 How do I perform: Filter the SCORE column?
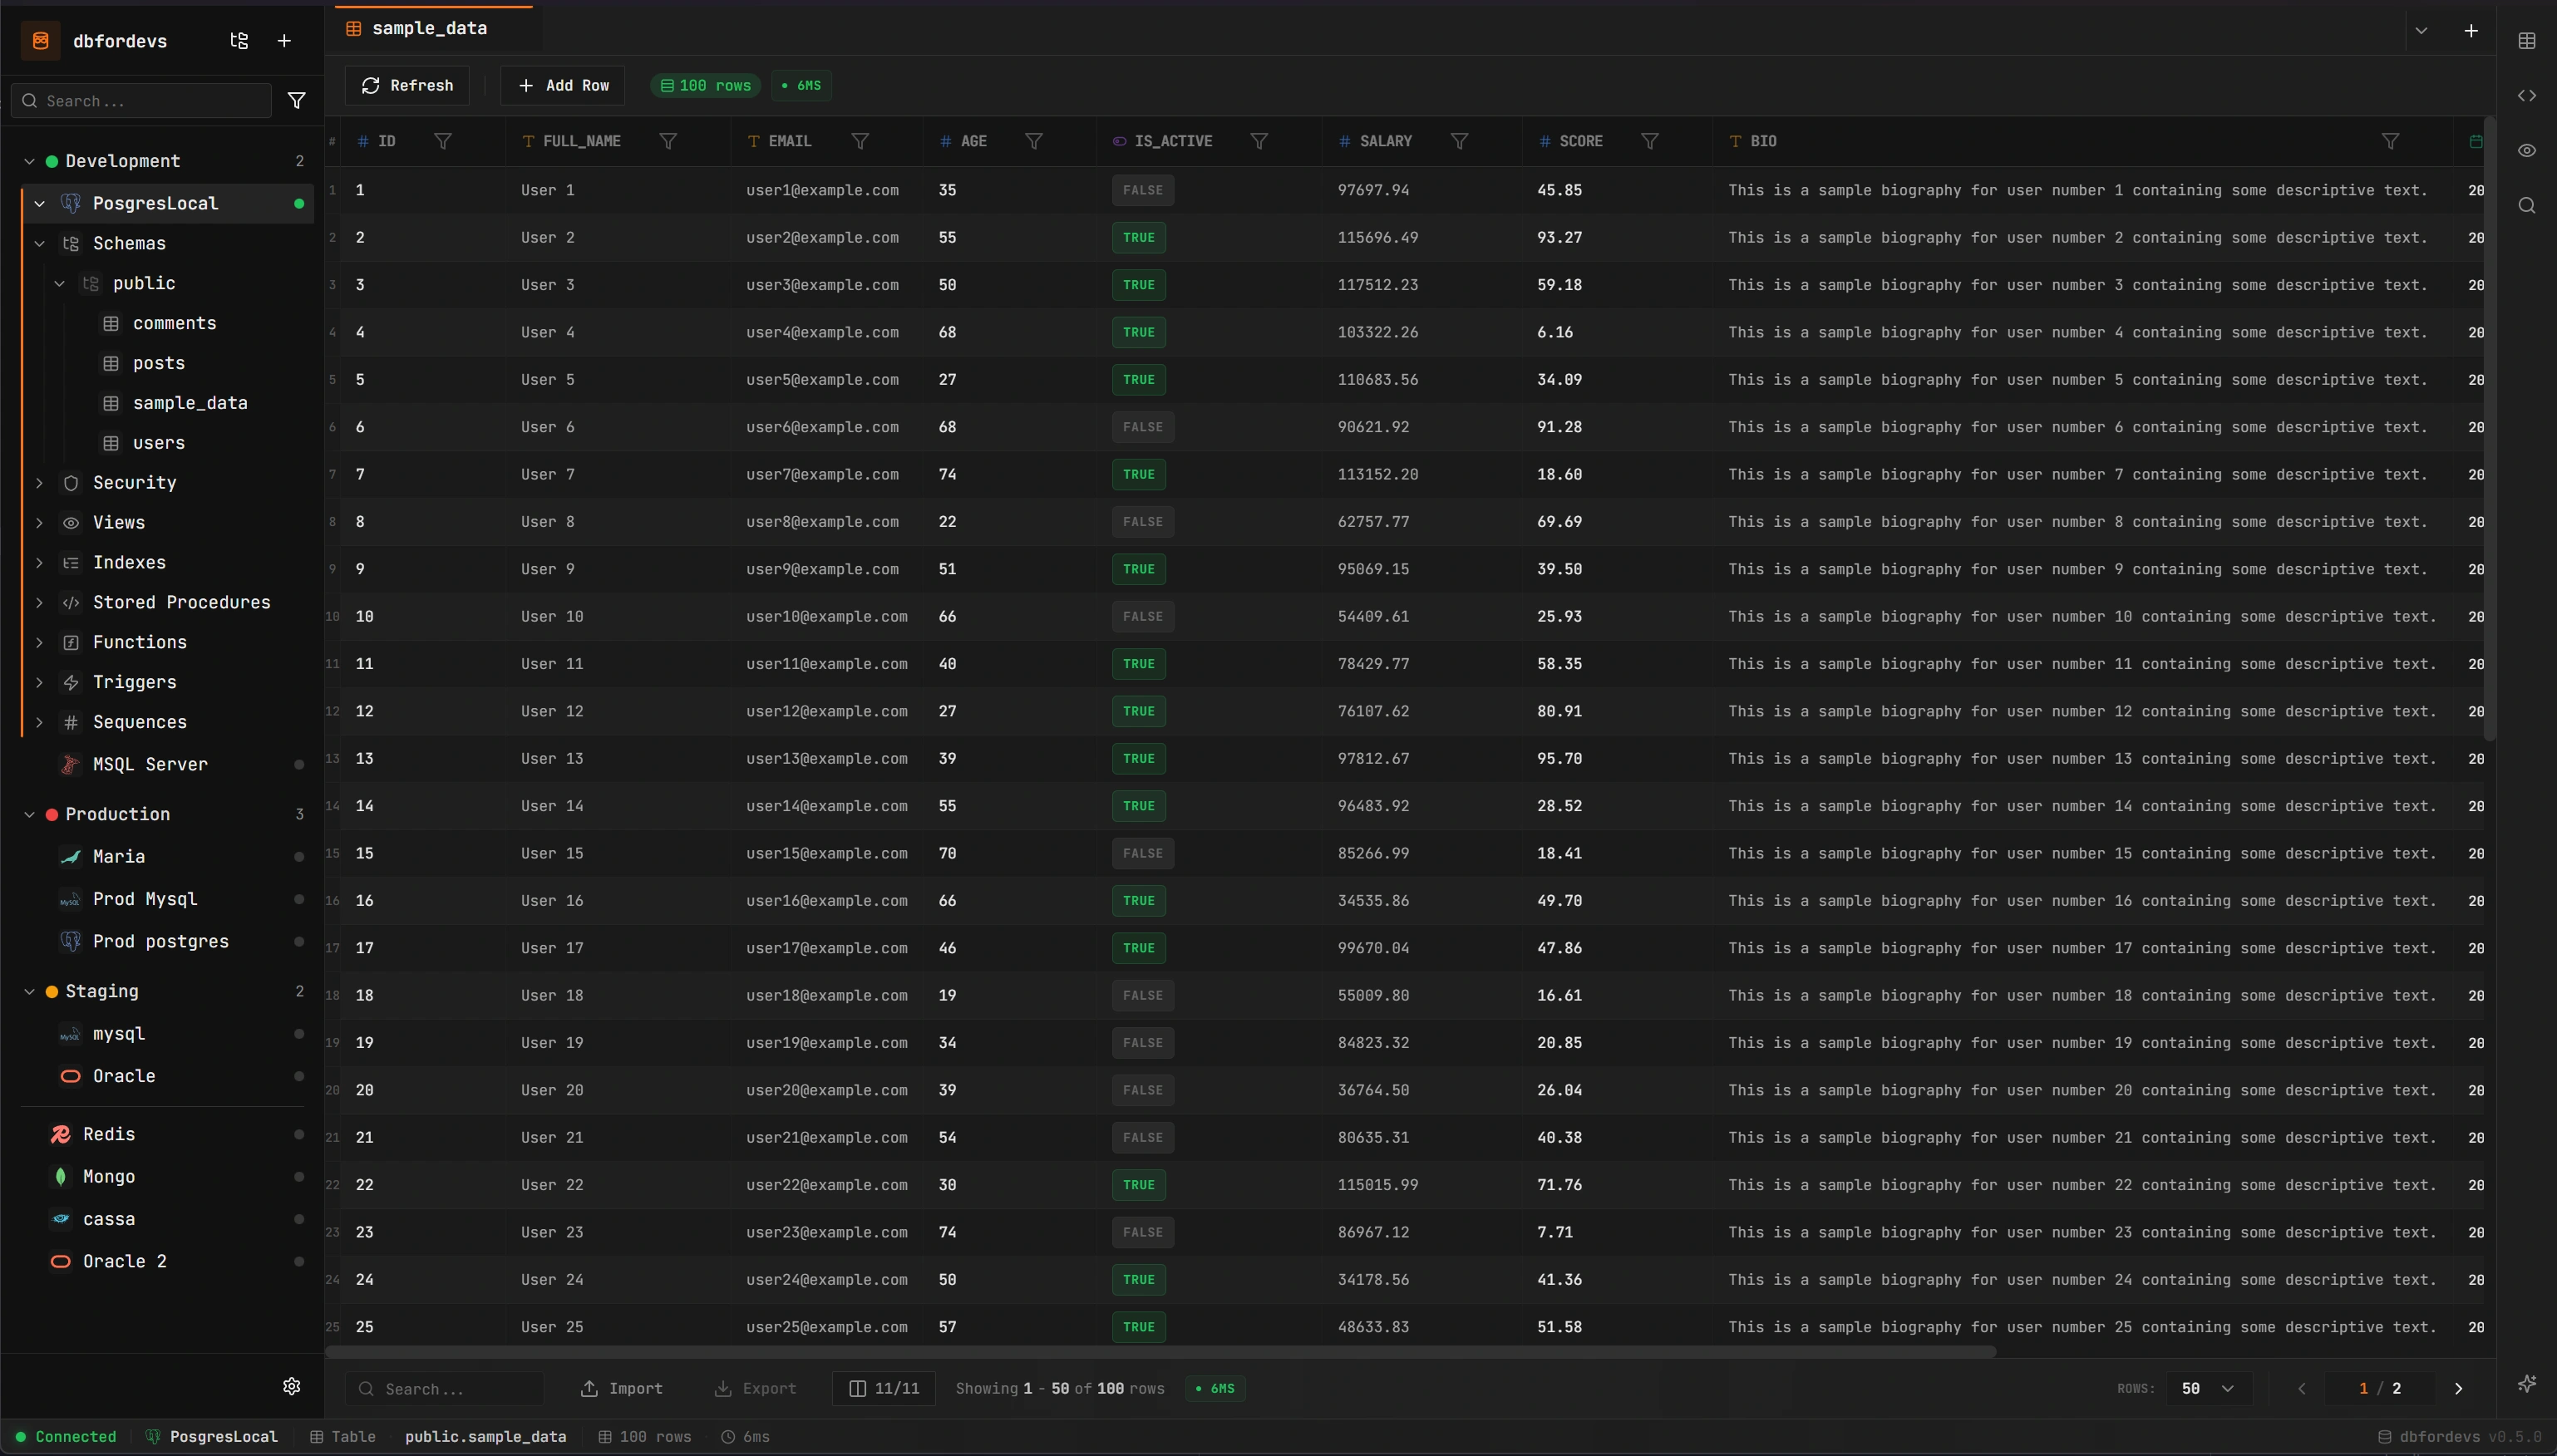pos(1650,142)
